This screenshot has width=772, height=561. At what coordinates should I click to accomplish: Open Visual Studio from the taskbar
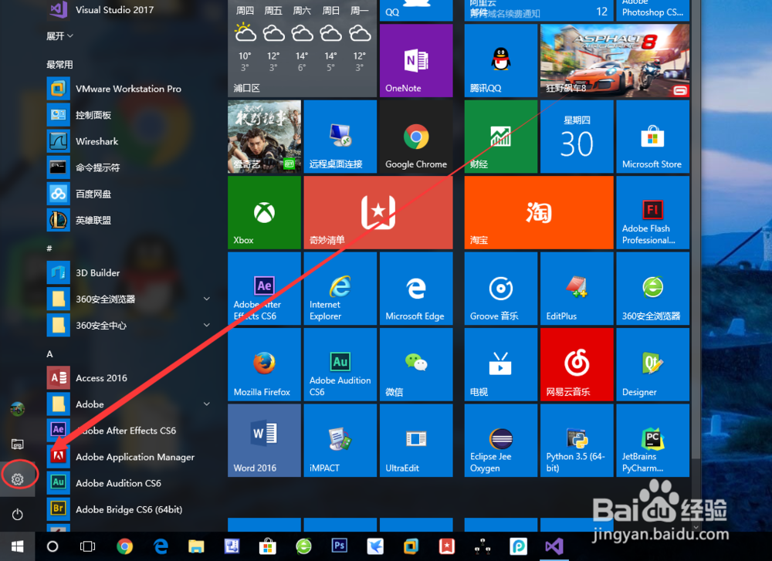(x=554, y=546)
